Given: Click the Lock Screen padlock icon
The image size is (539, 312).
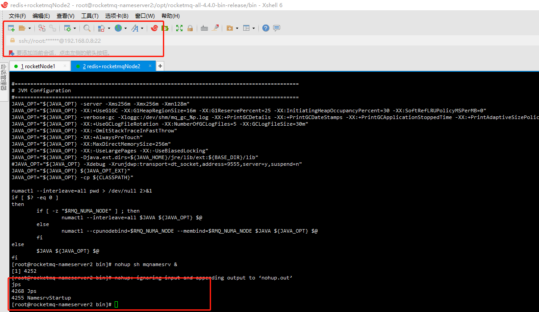Looking at the screenshot, I should point(190,28).
